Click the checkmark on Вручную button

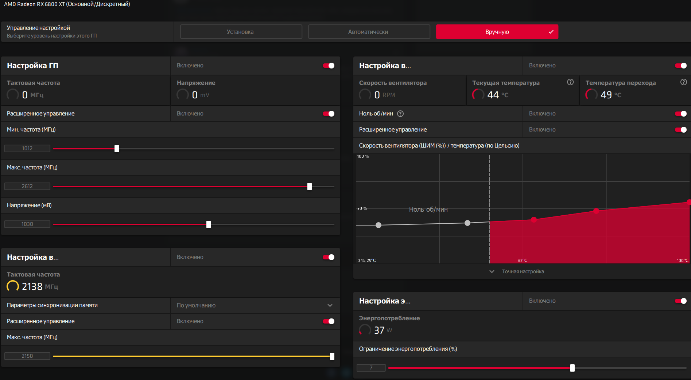[551, 32]
